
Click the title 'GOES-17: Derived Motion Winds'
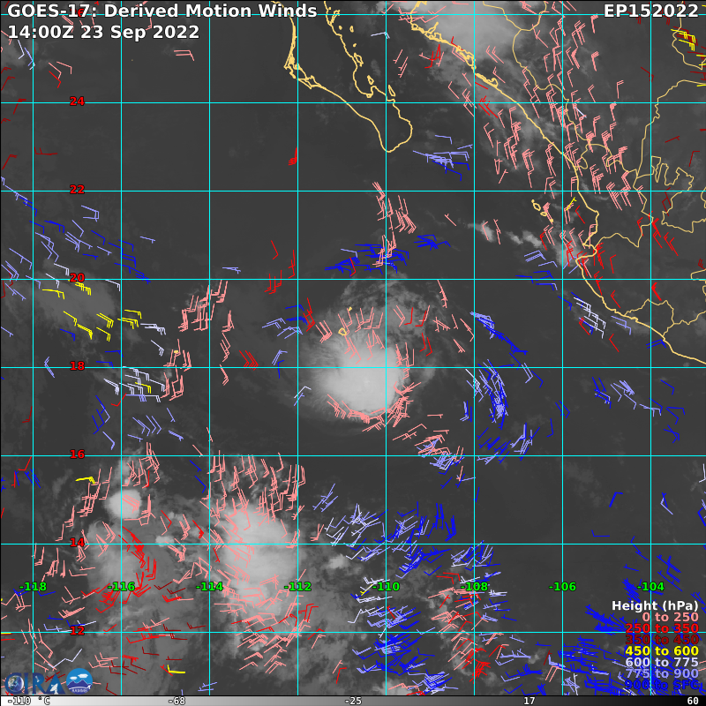tap(162, 11)
